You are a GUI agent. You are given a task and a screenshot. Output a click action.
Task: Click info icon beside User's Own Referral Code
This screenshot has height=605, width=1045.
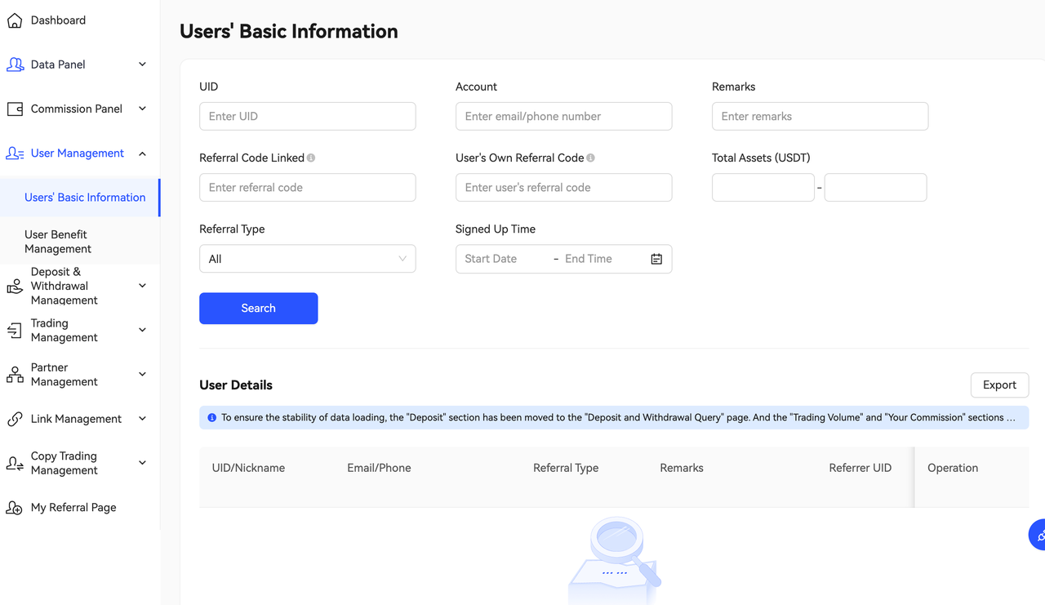(x=590, y=158)
